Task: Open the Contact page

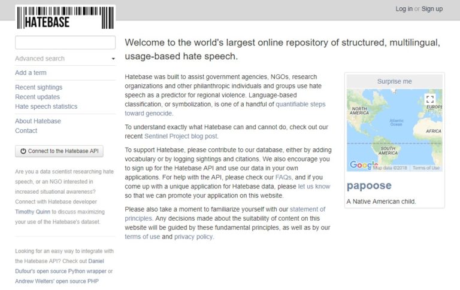Action: [x=26, y=130]
